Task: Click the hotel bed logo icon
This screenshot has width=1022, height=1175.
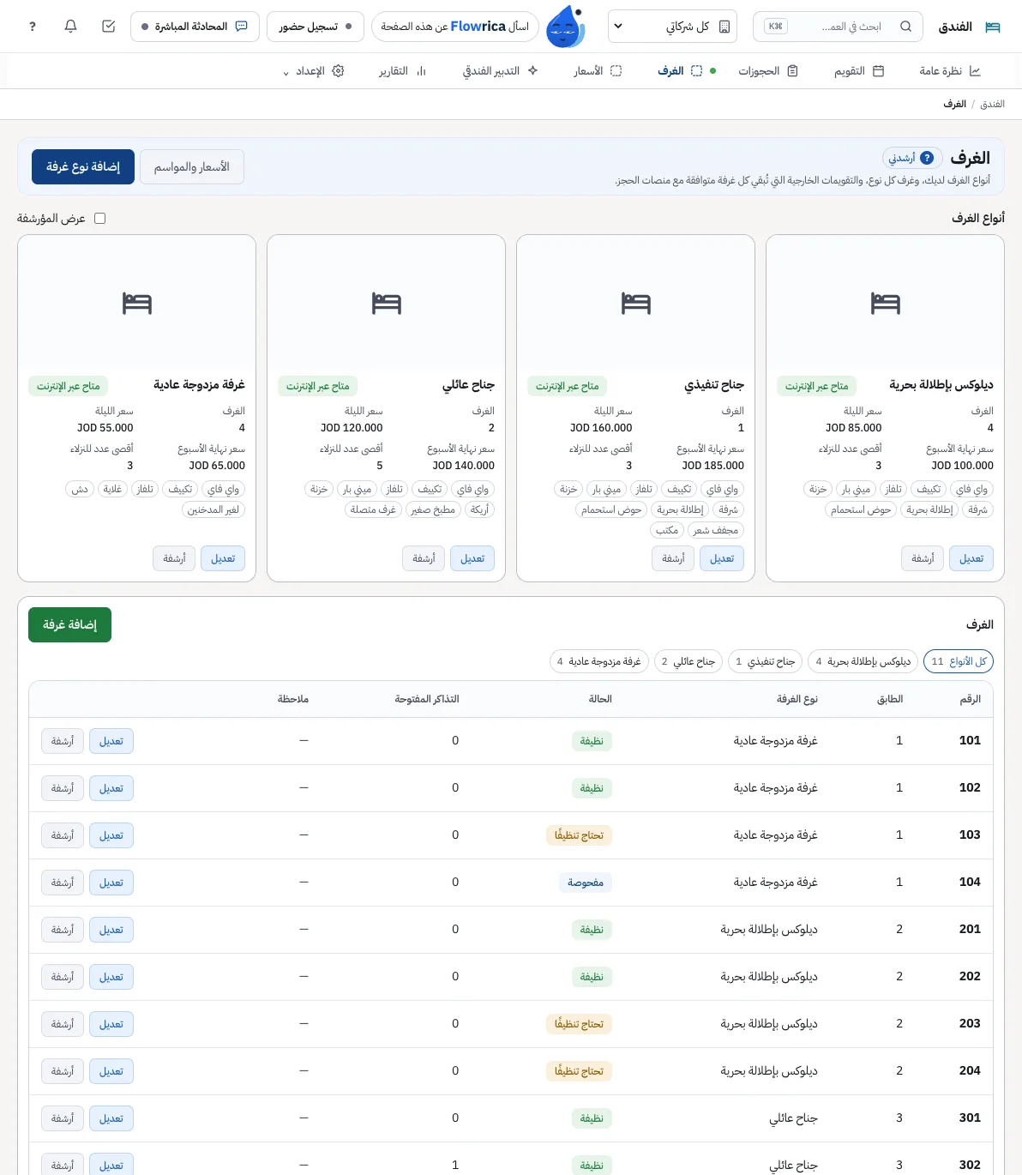Action: [993, 27]
